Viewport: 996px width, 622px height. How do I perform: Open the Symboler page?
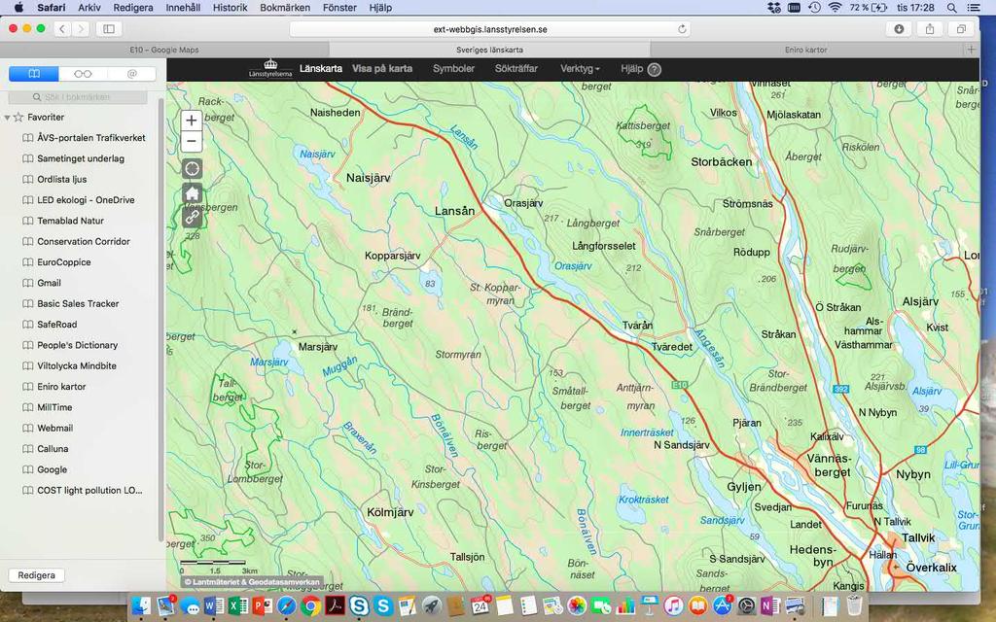tap(453, 69)
